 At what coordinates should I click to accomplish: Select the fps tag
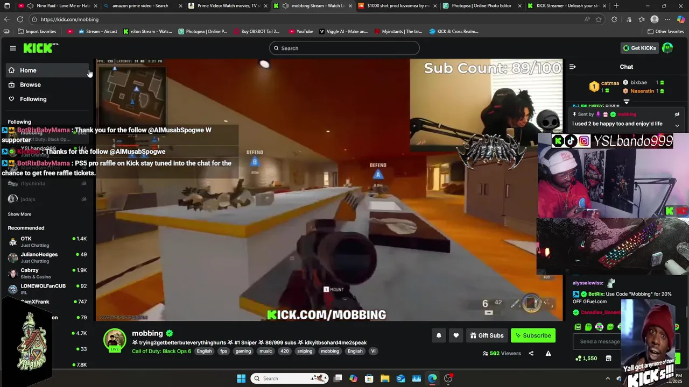click(x=223, y=351)
